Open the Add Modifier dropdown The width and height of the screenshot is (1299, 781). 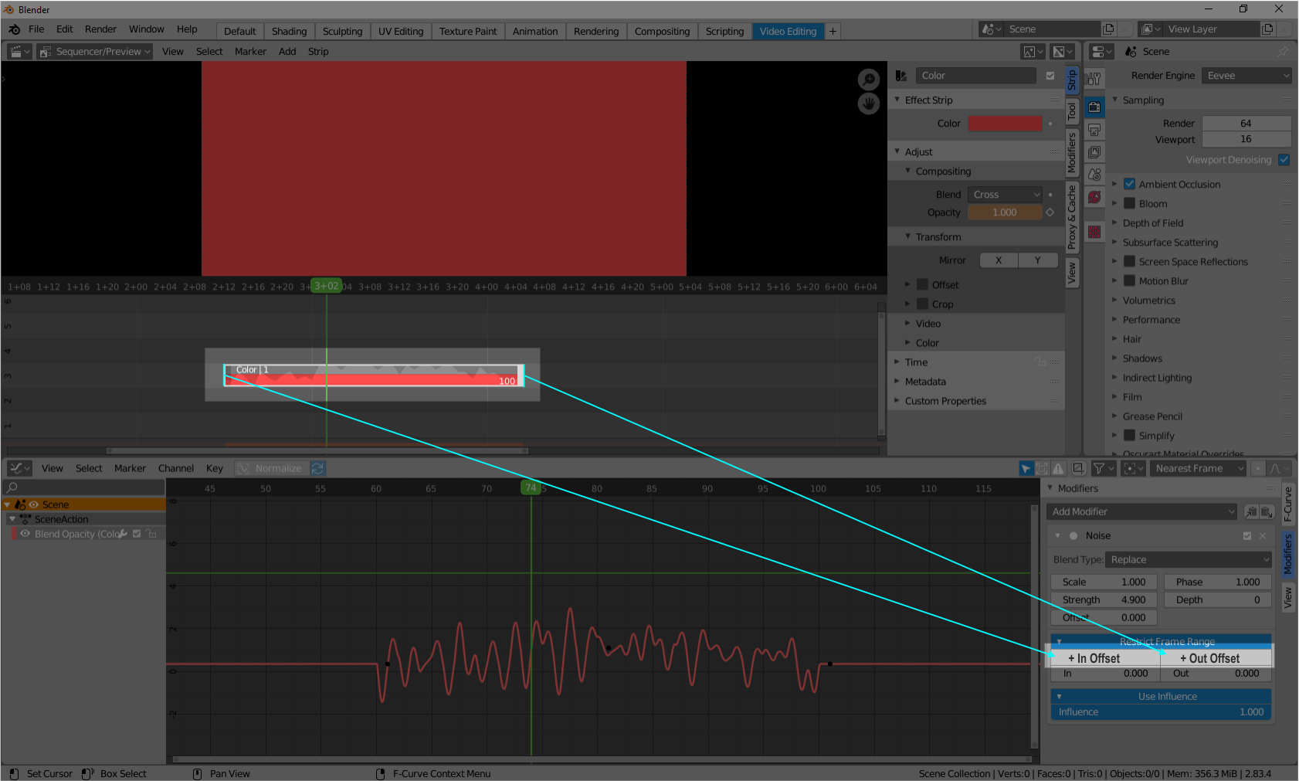pos(1142,511)
